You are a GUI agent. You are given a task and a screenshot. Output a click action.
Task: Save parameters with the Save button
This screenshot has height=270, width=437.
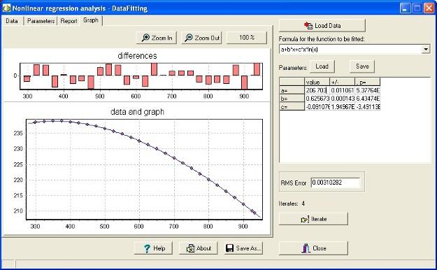[362, 66]
